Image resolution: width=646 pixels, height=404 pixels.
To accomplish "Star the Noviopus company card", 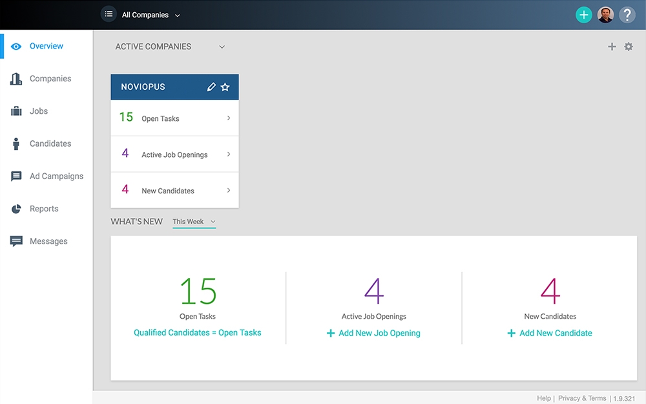I will click(x=225, y=87).
